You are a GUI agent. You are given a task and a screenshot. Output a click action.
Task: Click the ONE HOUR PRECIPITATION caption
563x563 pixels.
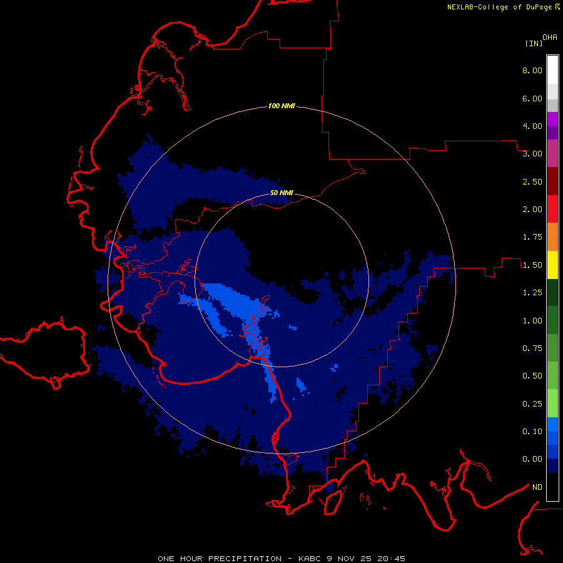[220, 559]
